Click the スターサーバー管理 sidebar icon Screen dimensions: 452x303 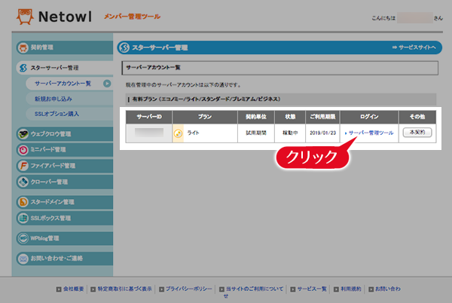[x=23, y=68]
